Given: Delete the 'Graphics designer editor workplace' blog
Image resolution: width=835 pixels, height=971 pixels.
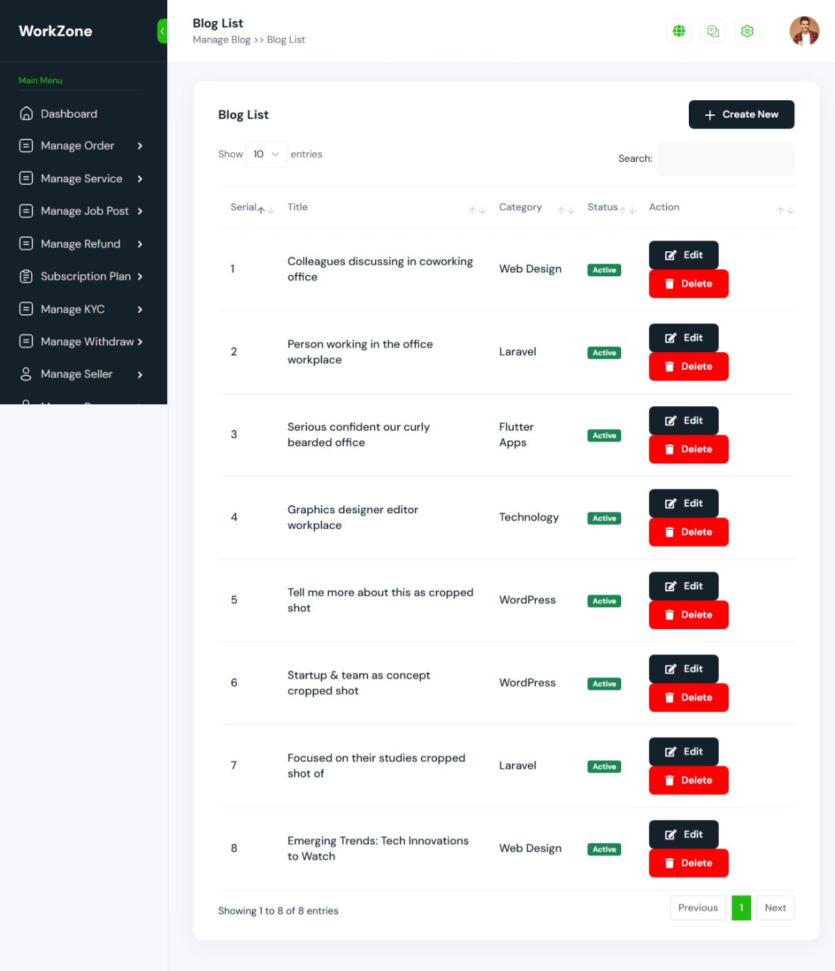Looking at the screenshot, I should [688, 532].
